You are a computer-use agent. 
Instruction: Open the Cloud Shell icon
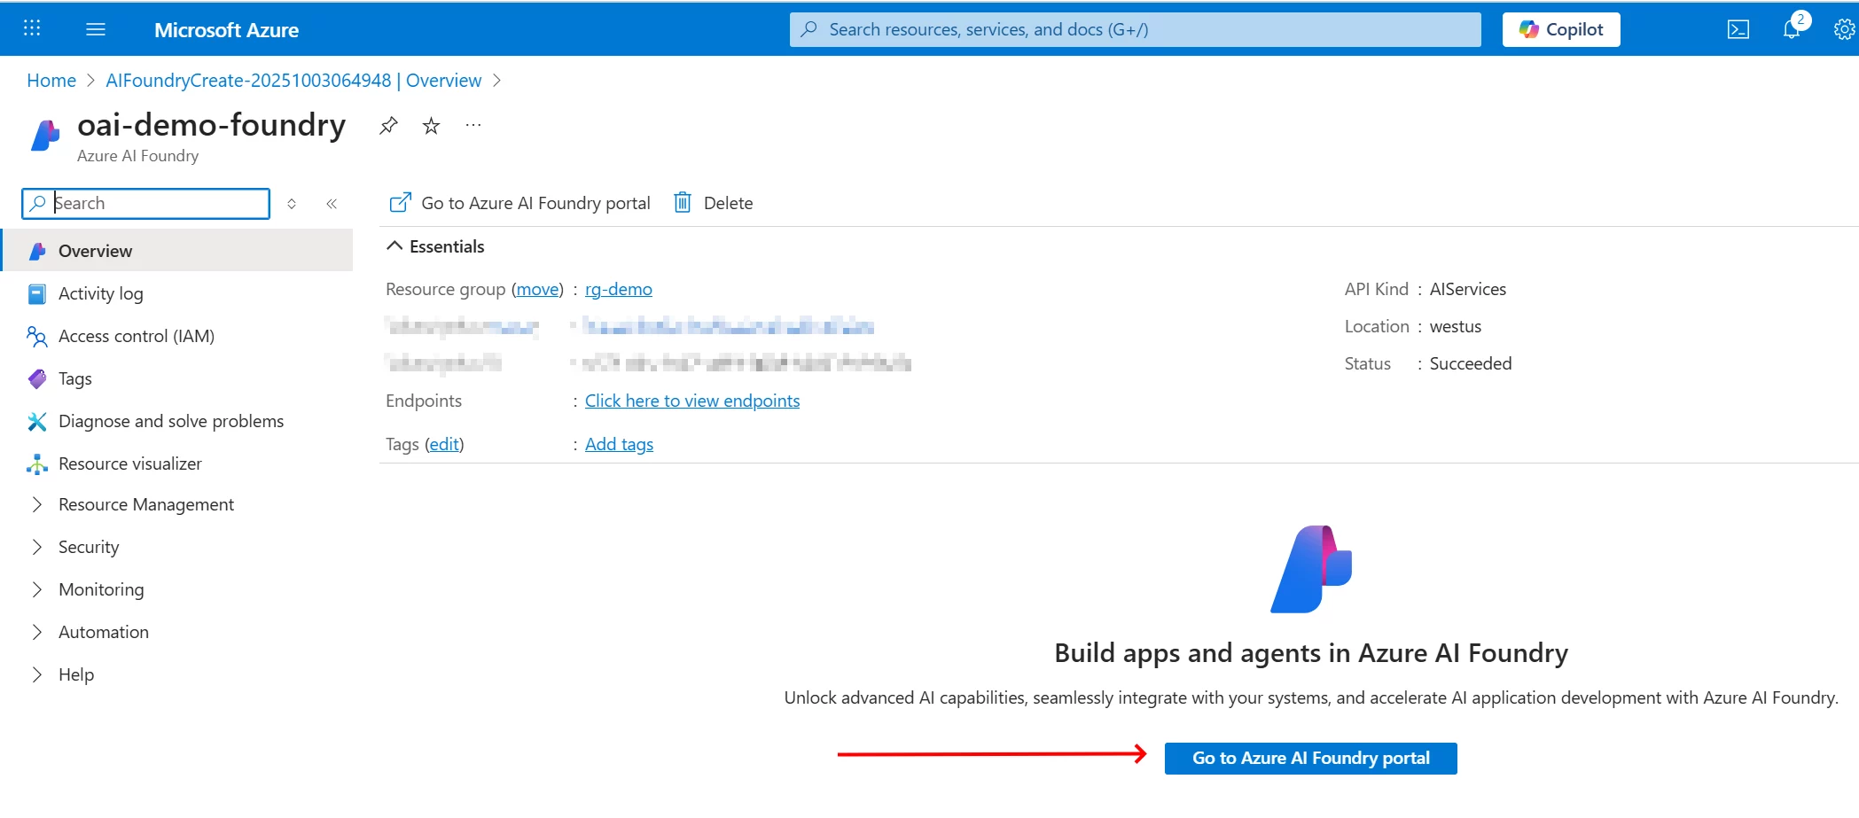pos(1738,29)
